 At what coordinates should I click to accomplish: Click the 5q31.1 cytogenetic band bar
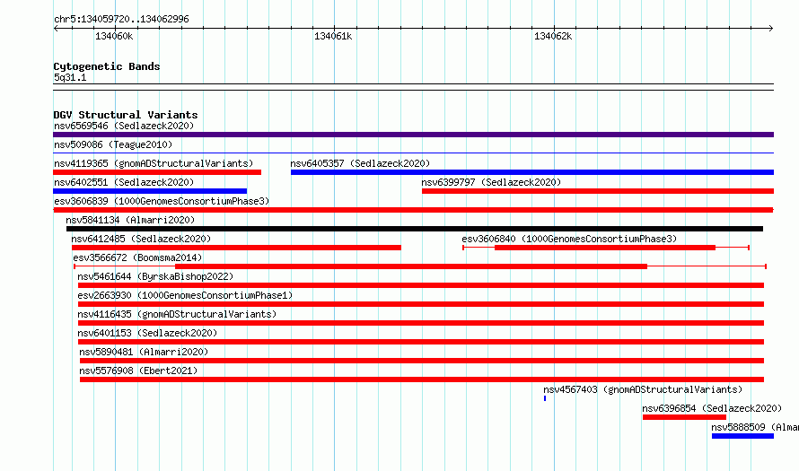(x=413, y=87)
